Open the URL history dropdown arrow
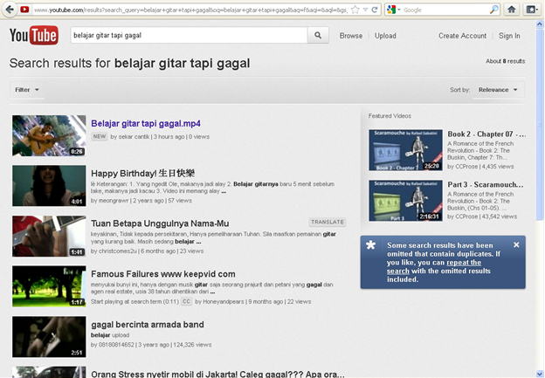 pos(365,10)
